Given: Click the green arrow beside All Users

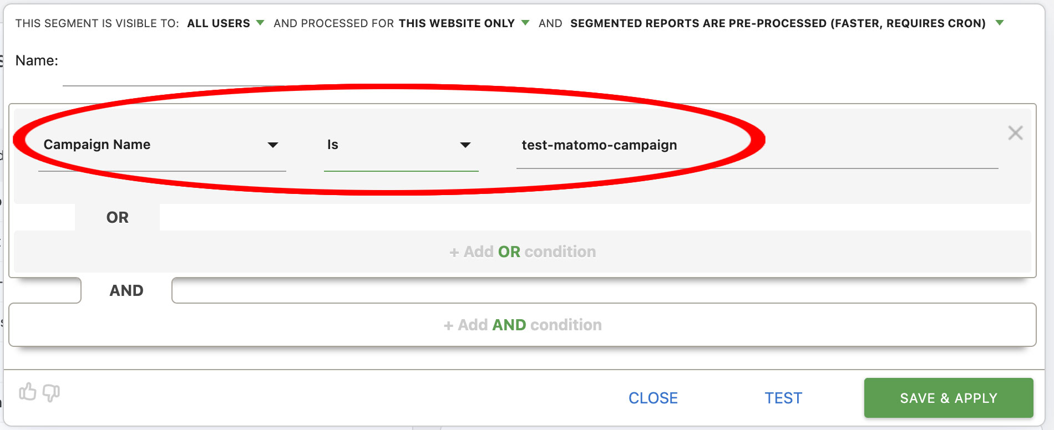Looking at the screenshot, I should coord(260,23).
